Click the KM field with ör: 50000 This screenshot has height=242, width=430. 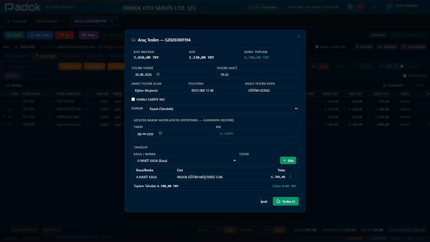click(256, 133)
